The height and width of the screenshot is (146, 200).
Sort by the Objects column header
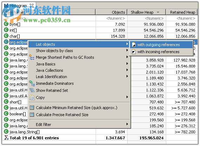tap(111, 12)
